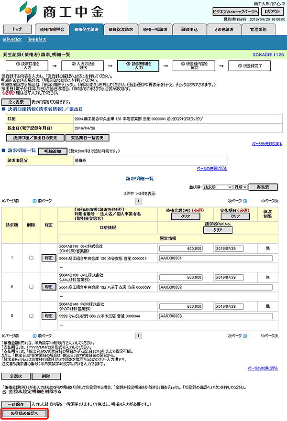The height and width of the screenshot is (421, 287).
Task: Go to ビジネスWebトップページへ
Action: (x=236, y=11)
